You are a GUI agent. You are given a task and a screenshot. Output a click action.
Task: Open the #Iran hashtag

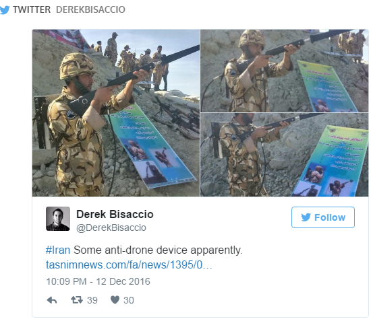[58, 250]
